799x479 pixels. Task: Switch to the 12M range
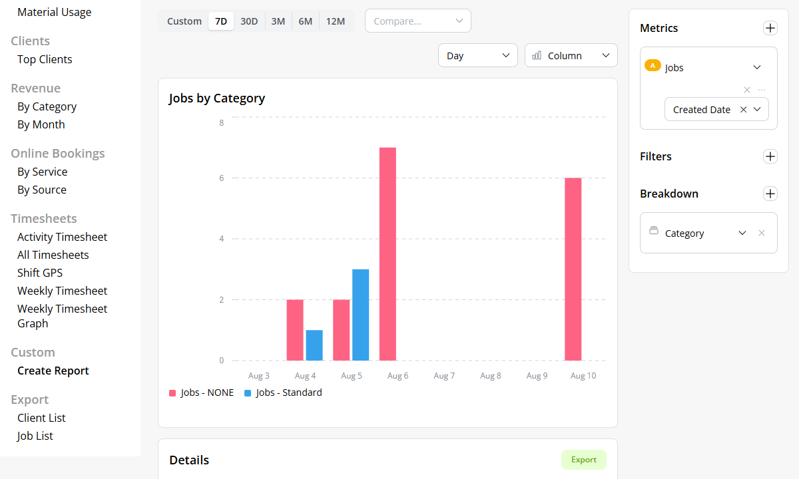[x=336, y=21]
